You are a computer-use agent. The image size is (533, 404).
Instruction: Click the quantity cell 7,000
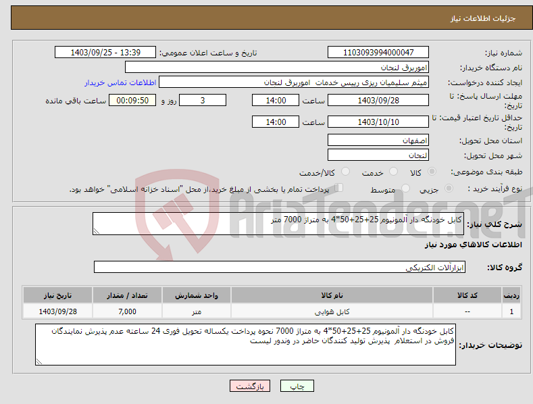point(127,311)
